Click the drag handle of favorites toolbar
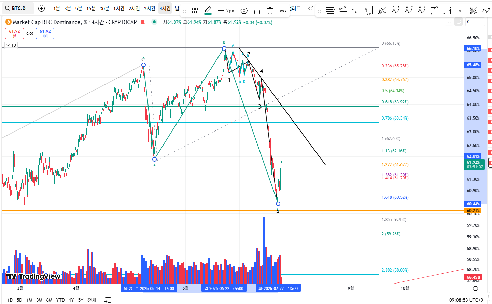Viewport: 492px width, 304px height. tap(320, 11)
